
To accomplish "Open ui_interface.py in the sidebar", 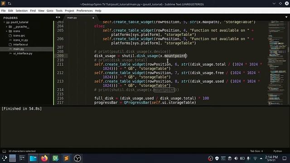I will pos(23,53).
